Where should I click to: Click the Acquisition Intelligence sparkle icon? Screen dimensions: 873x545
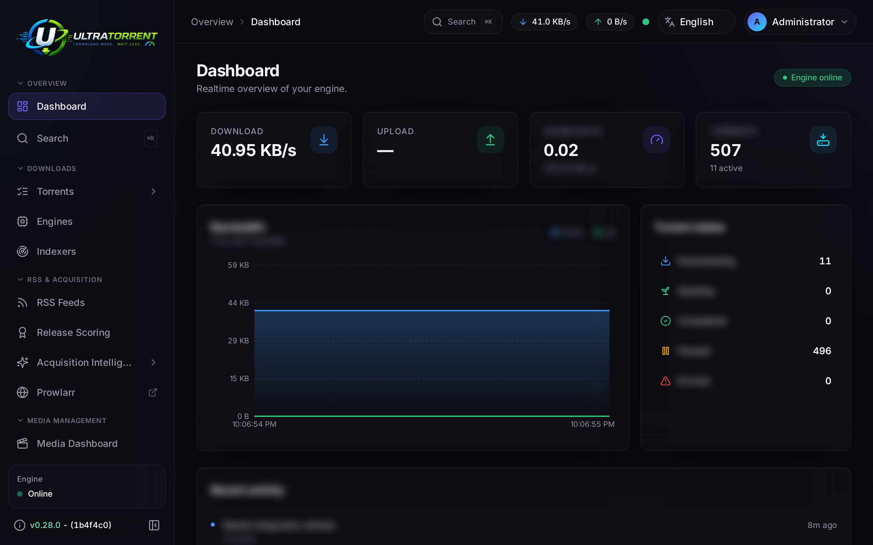[x=23, y=362]
